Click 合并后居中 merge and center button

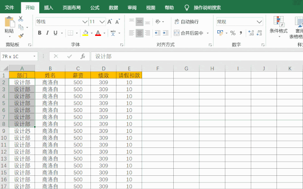(x=188, y=33)
